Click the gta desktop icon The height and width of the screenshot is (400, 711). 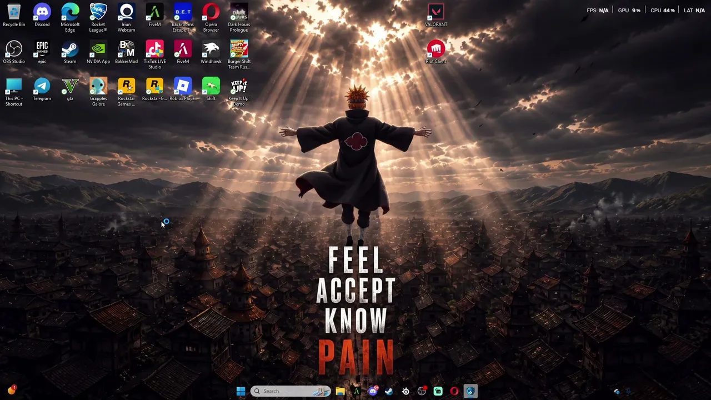point(70,89)
